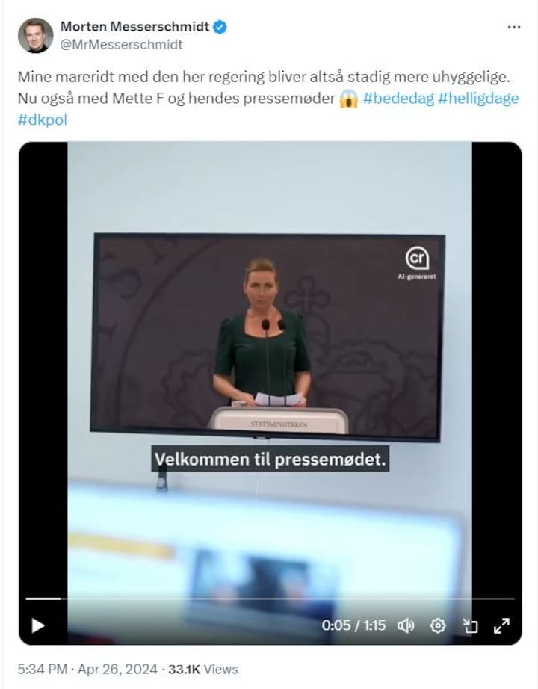Open the three-dot more options menu
538x689 pixels.
pos(514,27)
